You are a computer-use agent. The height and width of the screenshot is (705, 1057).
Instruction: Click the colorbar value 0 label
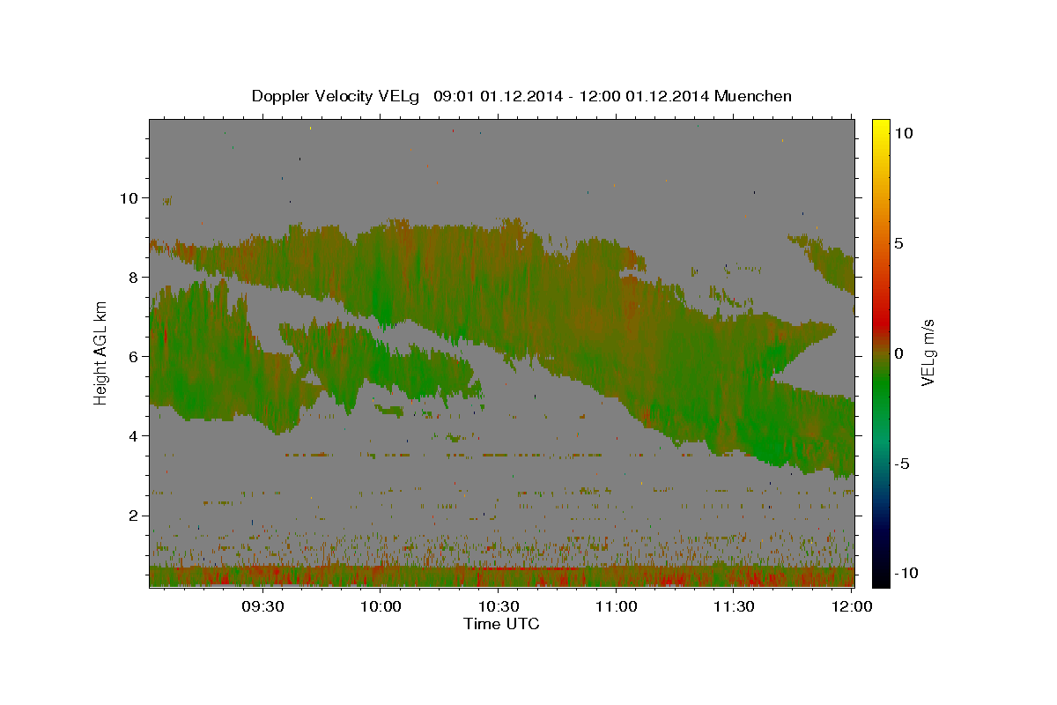898,353
